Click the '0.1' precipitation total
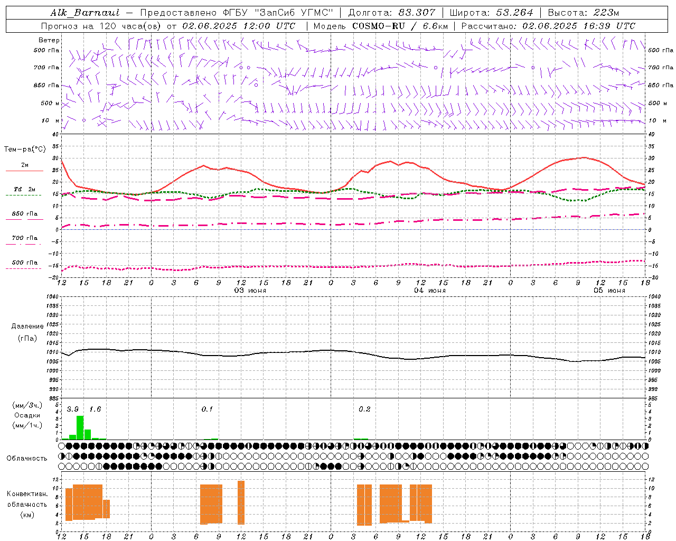 coord(207,409)
